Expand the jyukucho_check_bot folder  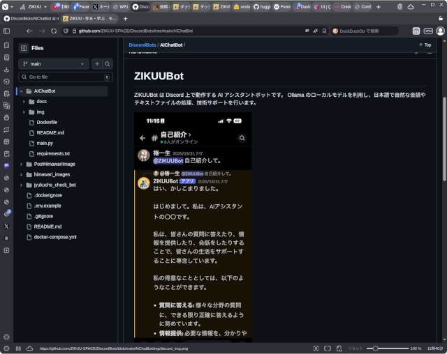pos(22,185)
